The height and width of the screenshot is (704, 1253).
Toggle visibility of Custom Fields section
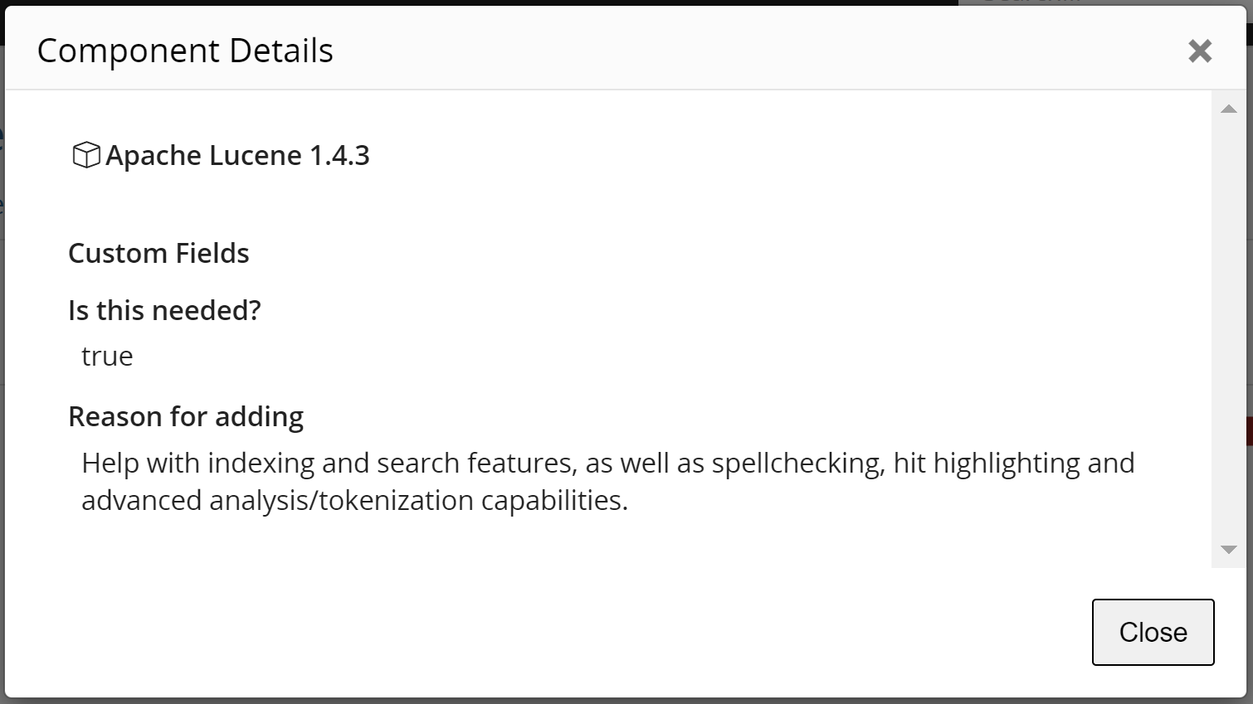click(158, 253)
